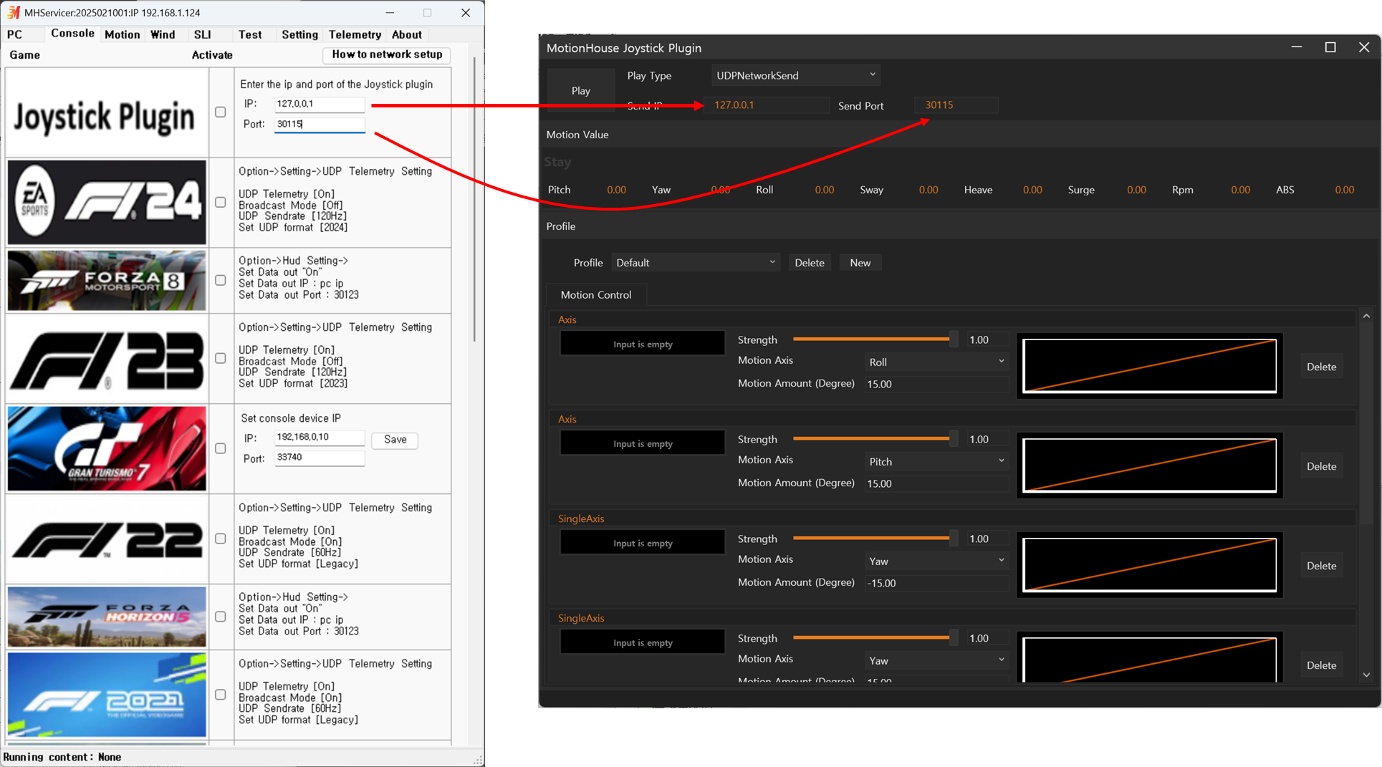The height and width of the screenshot is (767, 1382).
Task: Click the Gran Turismo 7 thumbnail
Action: pos(107,448)
